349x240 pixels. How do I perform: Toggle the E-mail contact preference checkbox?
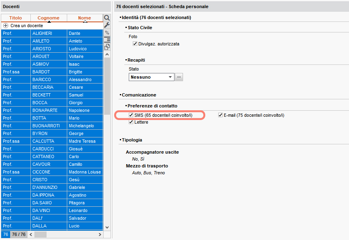click(x=220, y=115)
